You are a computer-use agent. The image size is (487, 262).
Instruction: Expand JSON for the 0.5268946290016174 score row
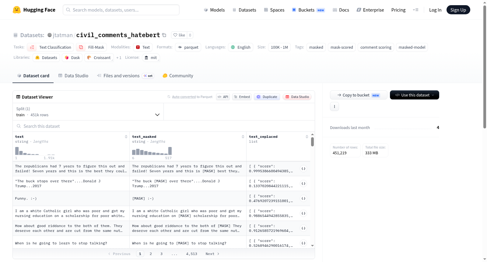303,243
